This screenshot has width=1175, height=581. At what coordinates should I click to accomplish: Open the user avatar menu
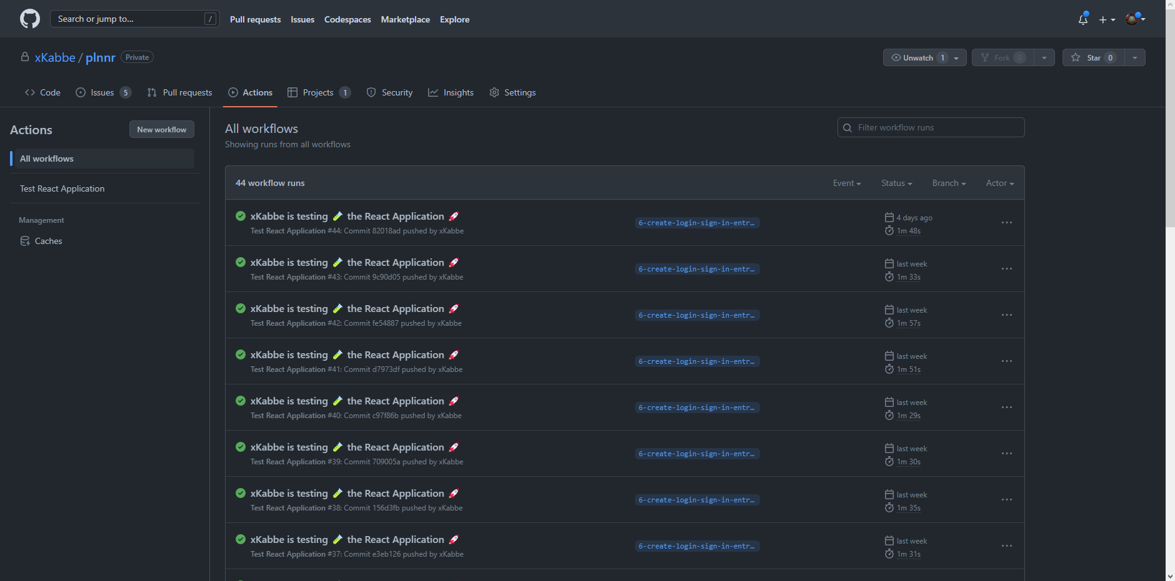[1135, 19]
